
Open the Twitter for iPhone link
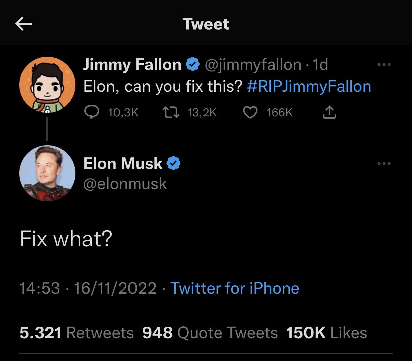click(235, 288)
